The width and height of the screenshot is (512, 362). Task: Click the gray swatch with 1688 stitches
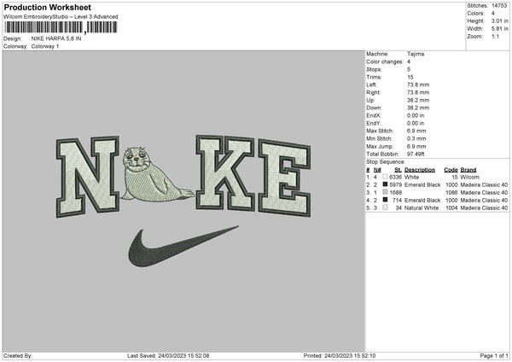pyautogui.click(x=386, y=192)
